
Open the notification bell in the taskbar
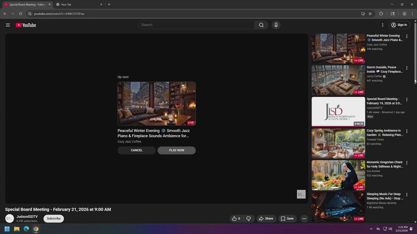[x=411, y=229]
